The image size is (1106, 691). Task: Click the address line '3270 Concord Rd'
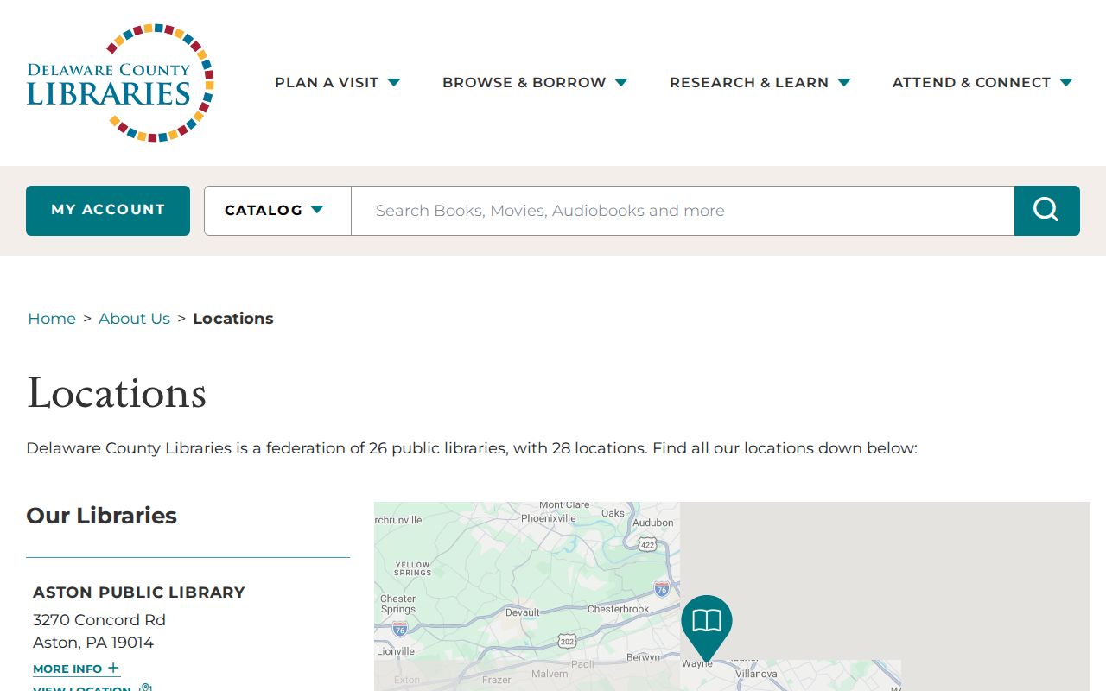(x=99, y=620)
